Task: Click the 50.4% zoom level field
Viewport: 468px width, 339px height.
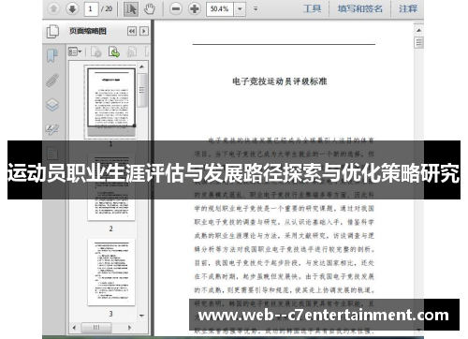Action: coord(220,9)
